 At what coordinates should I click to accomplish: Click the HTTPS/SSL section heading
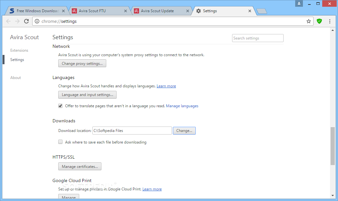pyautogui.click(x=64, y=157)
